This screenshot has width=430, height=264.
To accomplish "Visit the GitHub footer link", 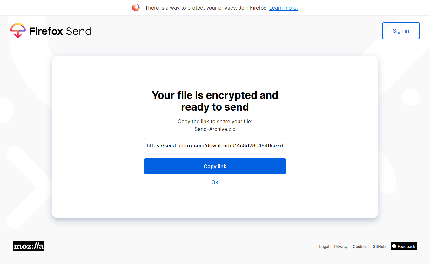I will tap(379, 247).
